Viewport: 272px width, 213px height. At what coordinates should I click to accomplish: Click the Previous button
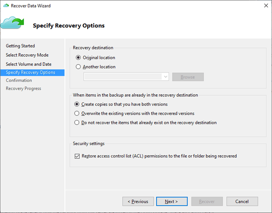point(138,201)
